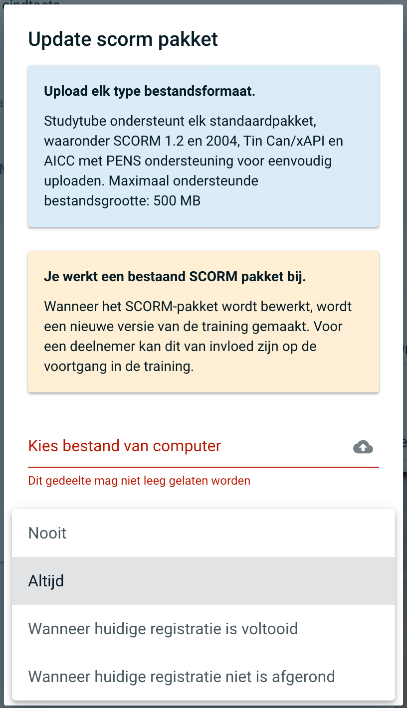Click the 'AICC met PENS ondersteuning' text line

[x=188, y=162]
